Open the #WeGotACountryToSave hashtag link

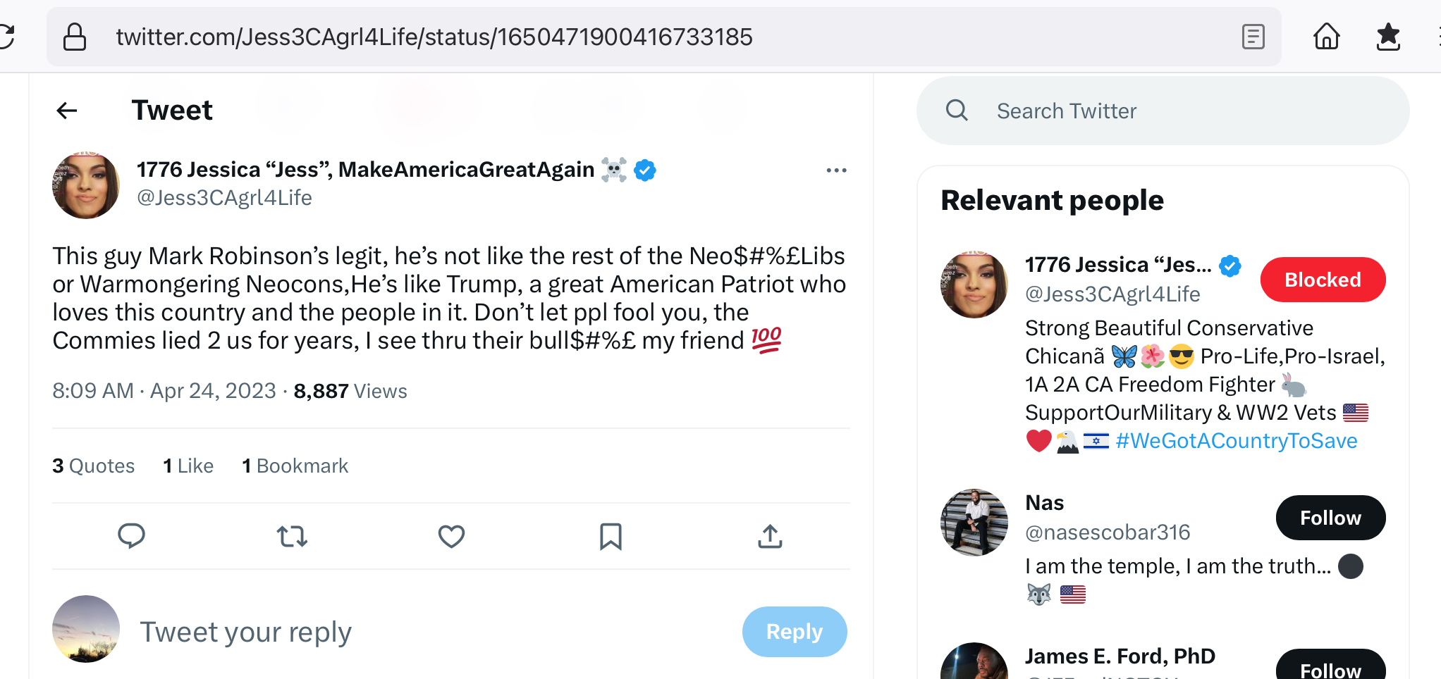(1237, 441)
